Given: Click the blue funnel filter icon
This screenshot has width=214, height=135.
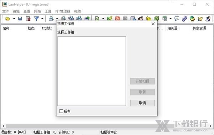Looking at the screenshot, I should pyautogui.click(x=36, y=19).
